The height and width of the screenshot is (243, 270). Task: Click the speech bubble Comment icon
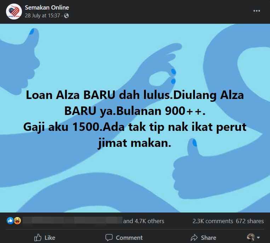(x=109, y=238)
